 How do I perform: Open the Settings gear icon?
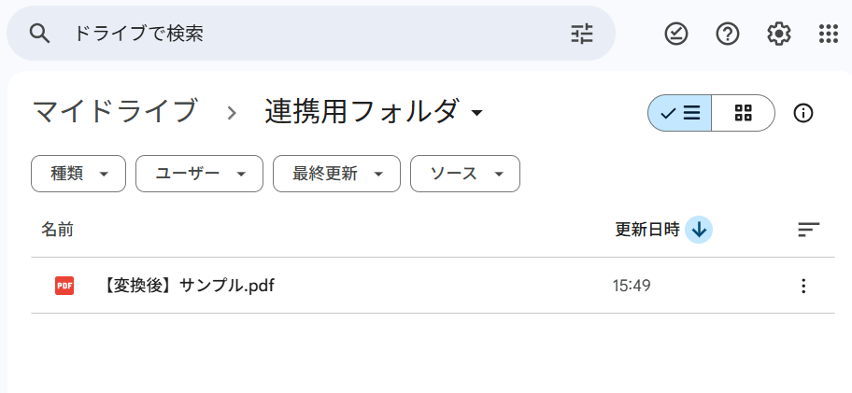coord(778,34)
